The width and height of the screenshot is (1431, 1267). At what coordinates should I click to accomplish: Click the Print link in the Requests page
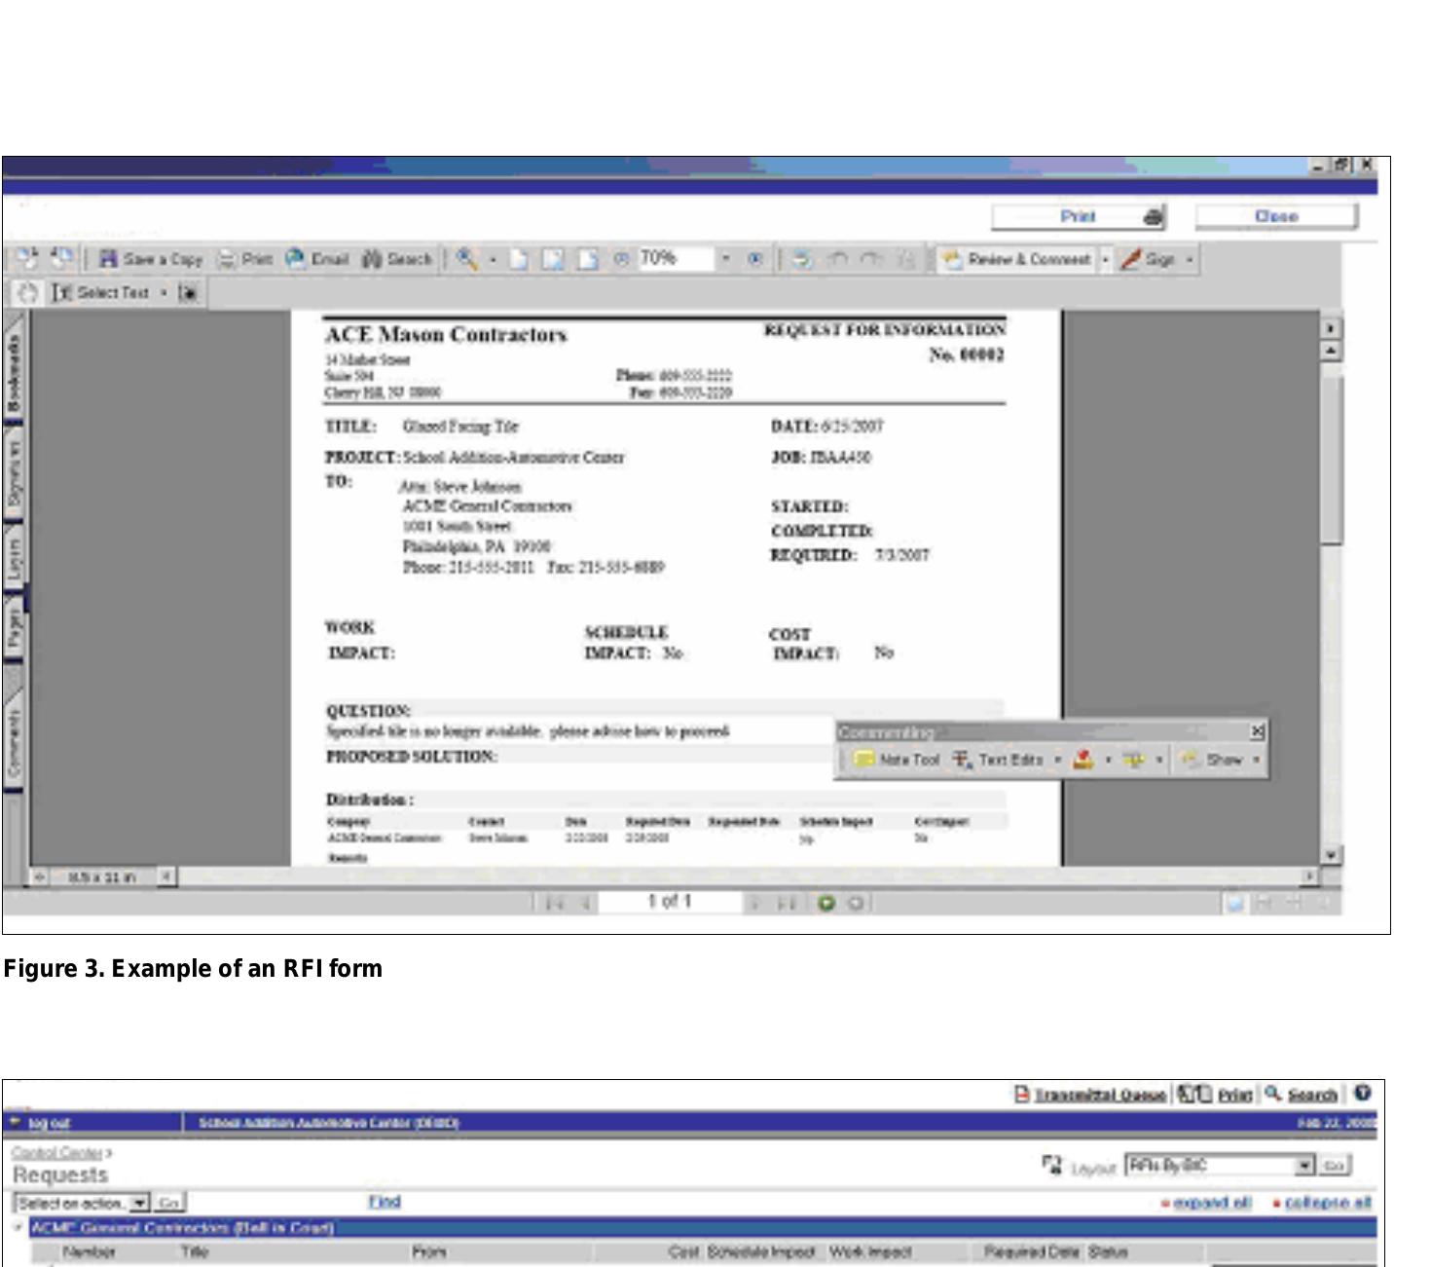(1234, 1095)
